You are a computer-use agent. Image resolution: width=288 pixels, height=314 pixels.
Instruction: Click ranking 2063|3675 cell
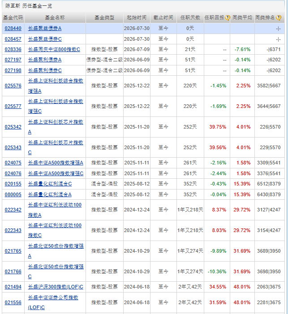click(269, 287)
